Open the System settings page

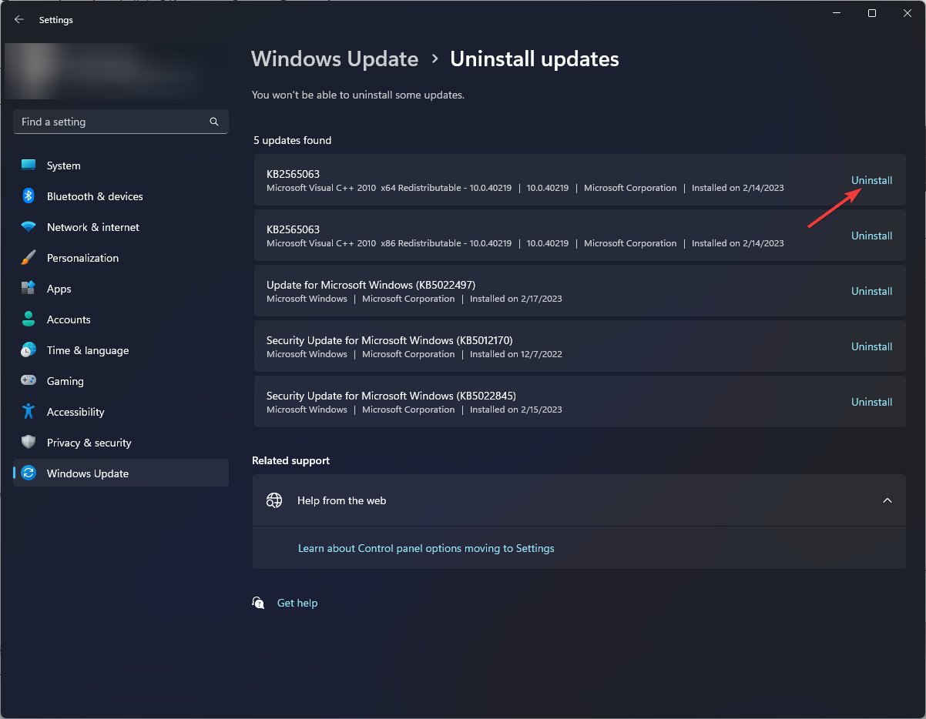tap(121, 166)
